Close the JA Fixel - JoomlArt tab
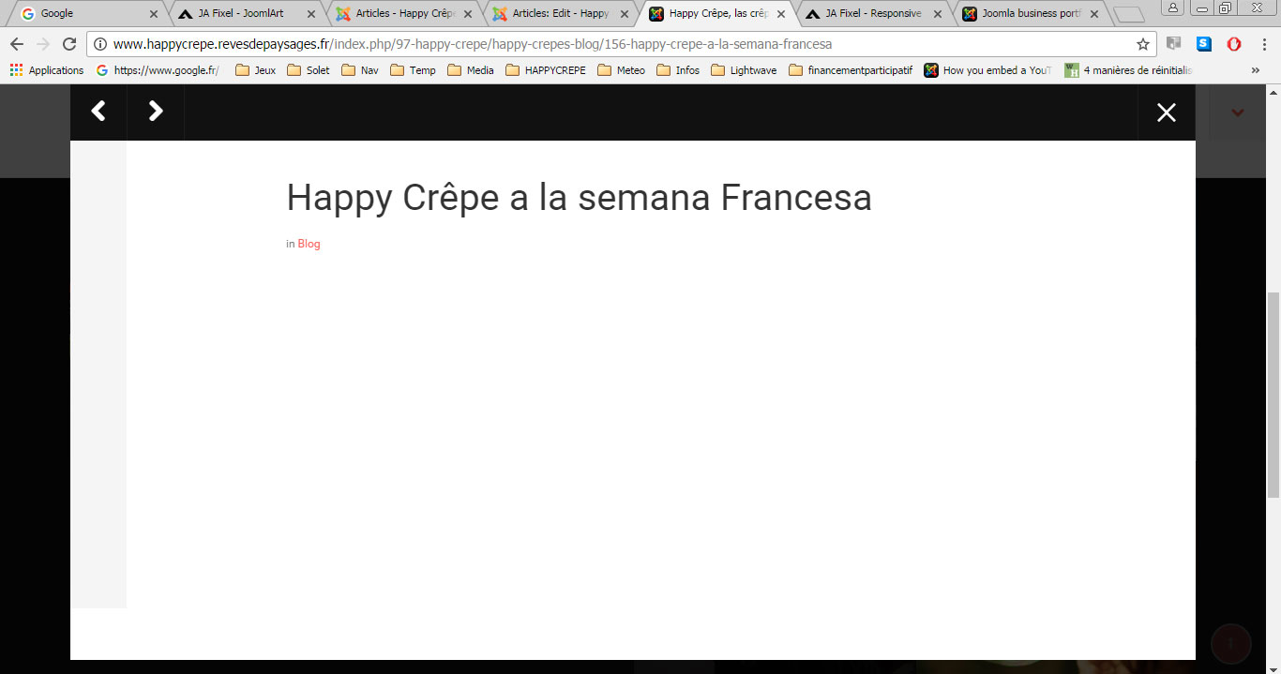 coord(311,14)
